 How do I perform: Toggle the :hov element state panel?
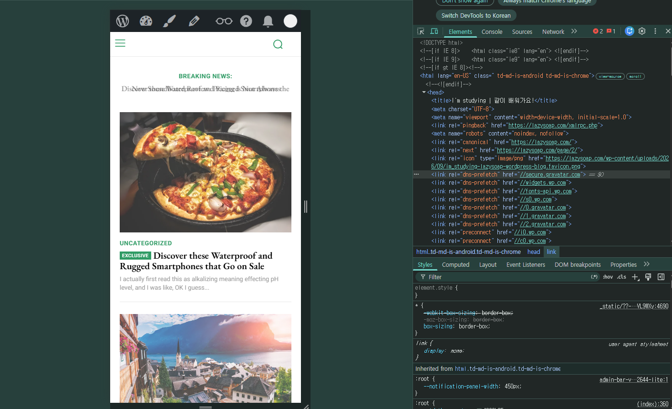coord(608,277)
